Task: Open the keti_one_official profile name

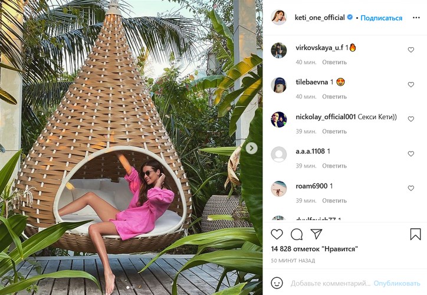Action: click(320, 18)
